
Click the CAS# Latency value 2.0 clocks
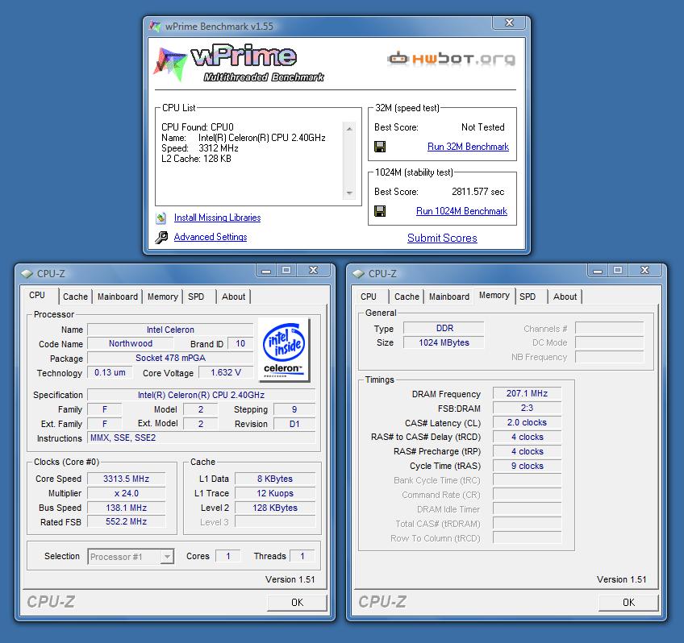click(x=527, y=422)
